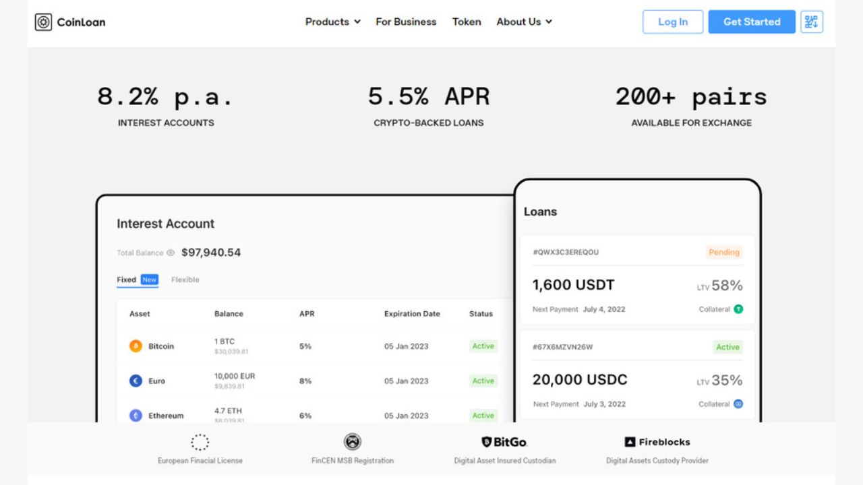863x485 pixels.
Task: Click the Euro coin icon
Action: pos(136,381)
